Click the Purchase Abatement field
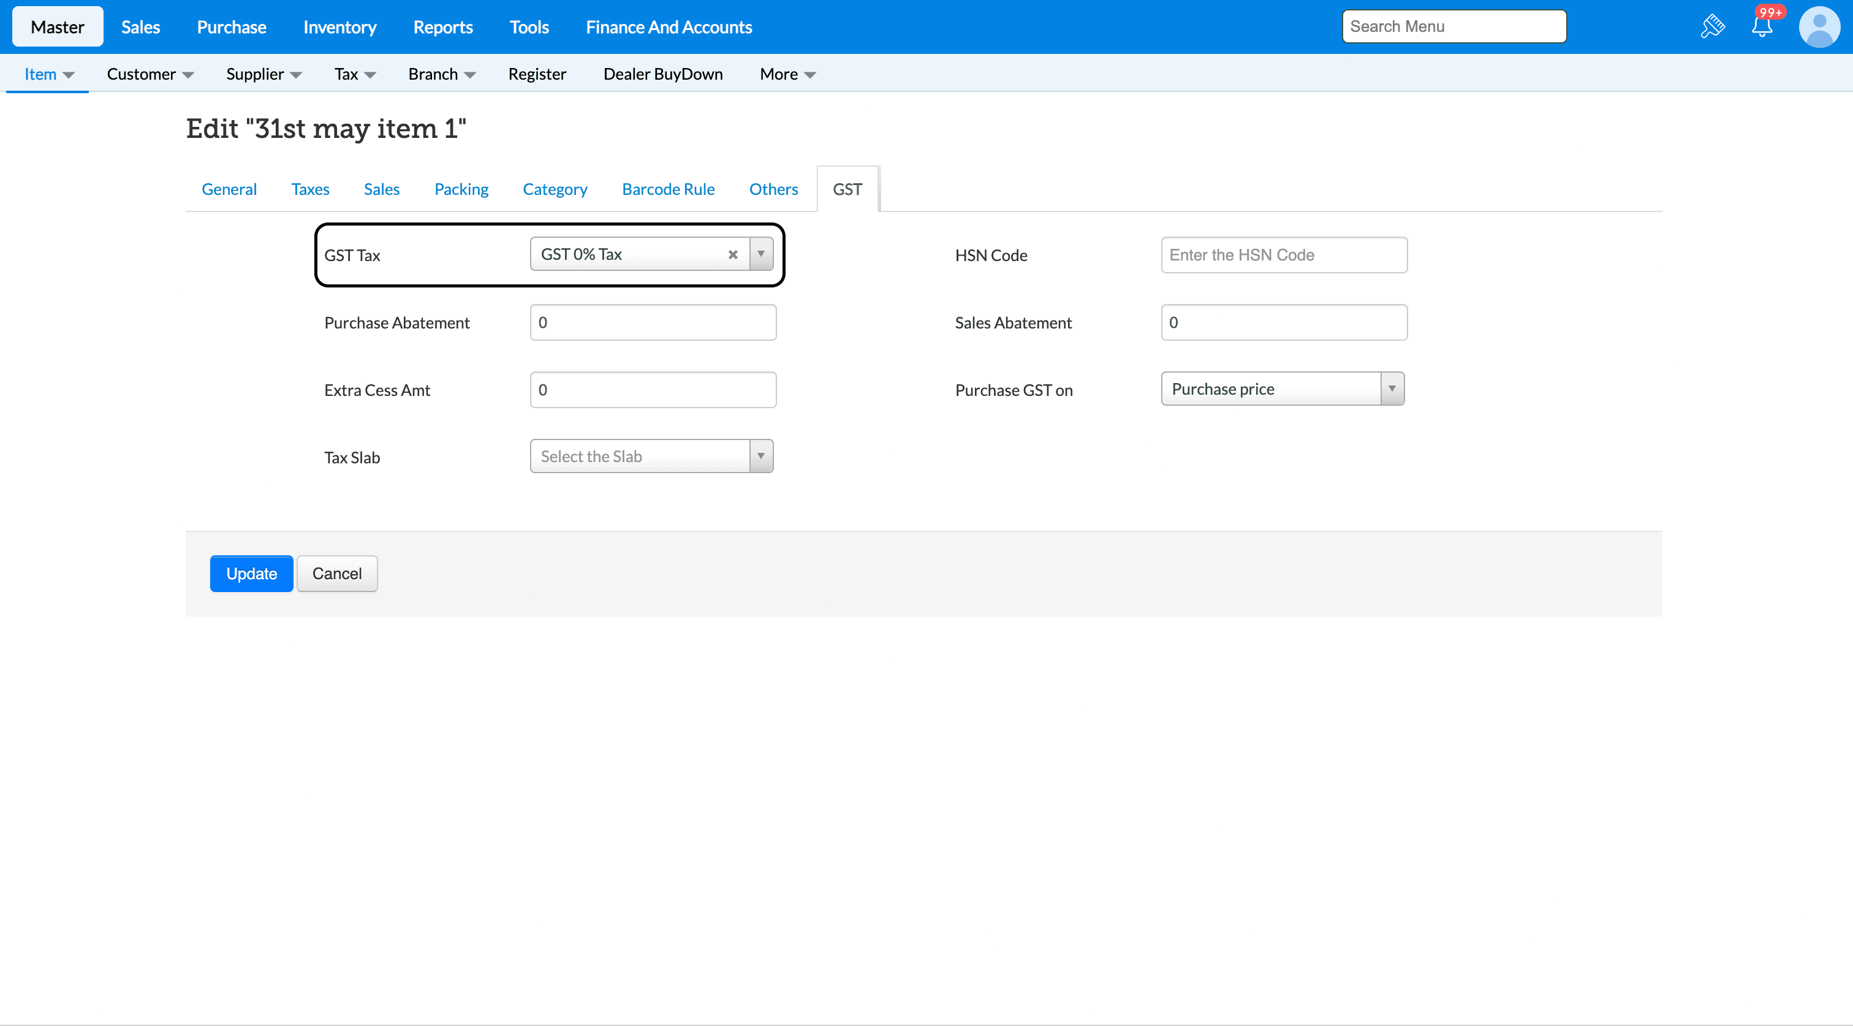The width and height of the screenshot is (1853, 1026). [x=653, y=322]
